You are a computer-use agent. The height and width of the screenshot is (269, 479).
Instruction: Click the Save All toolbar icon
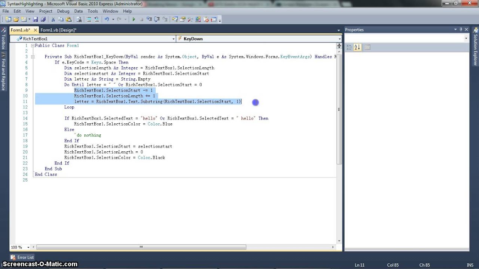(43, 19)
